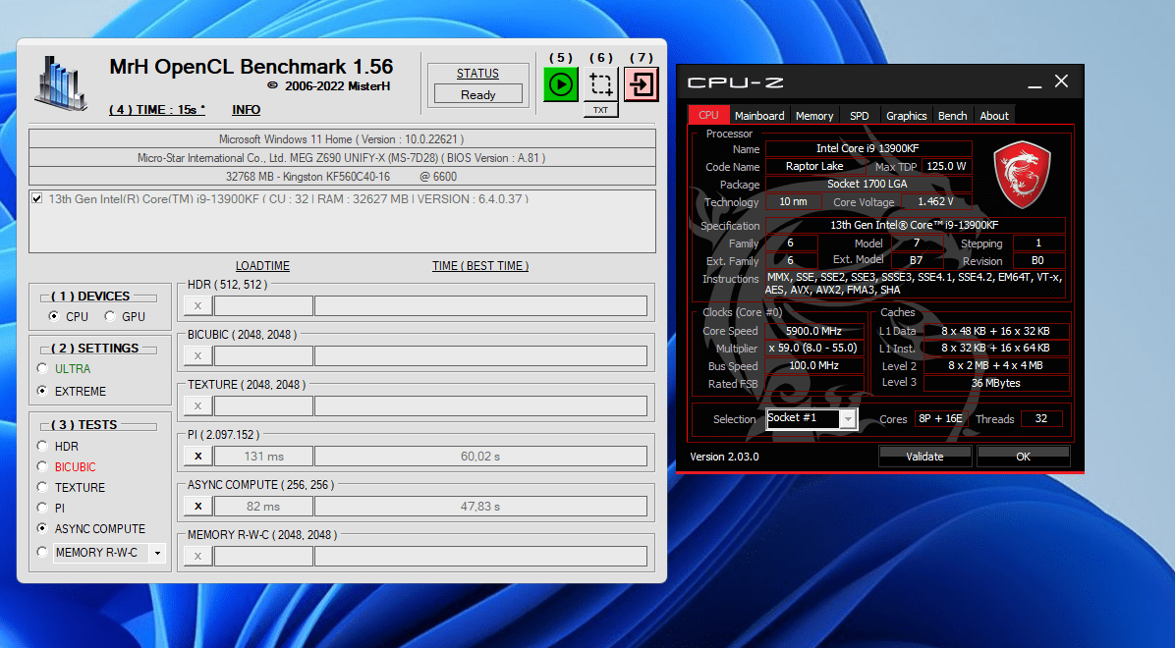Clear the BICUBIC result with its x button

[x=197, y=355]
